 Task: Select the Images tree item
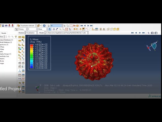click(2, 63)
